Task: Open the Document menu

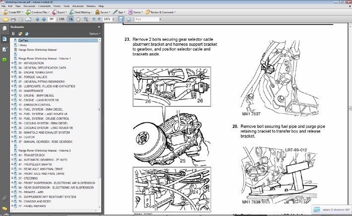Action: [x=29, y=6]
